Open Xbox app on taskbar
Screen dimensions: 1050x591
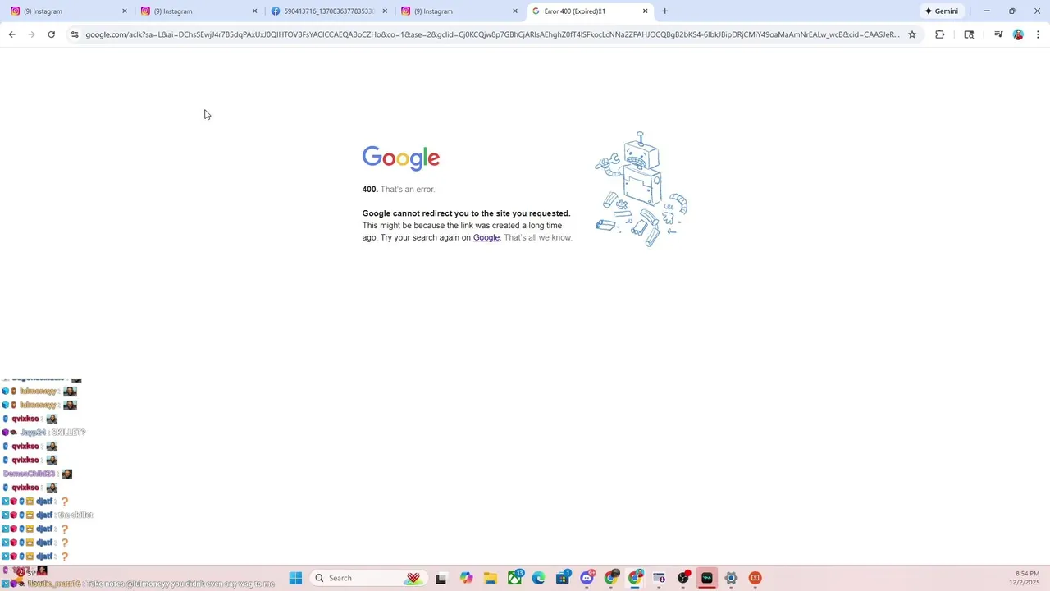(514, 578)
